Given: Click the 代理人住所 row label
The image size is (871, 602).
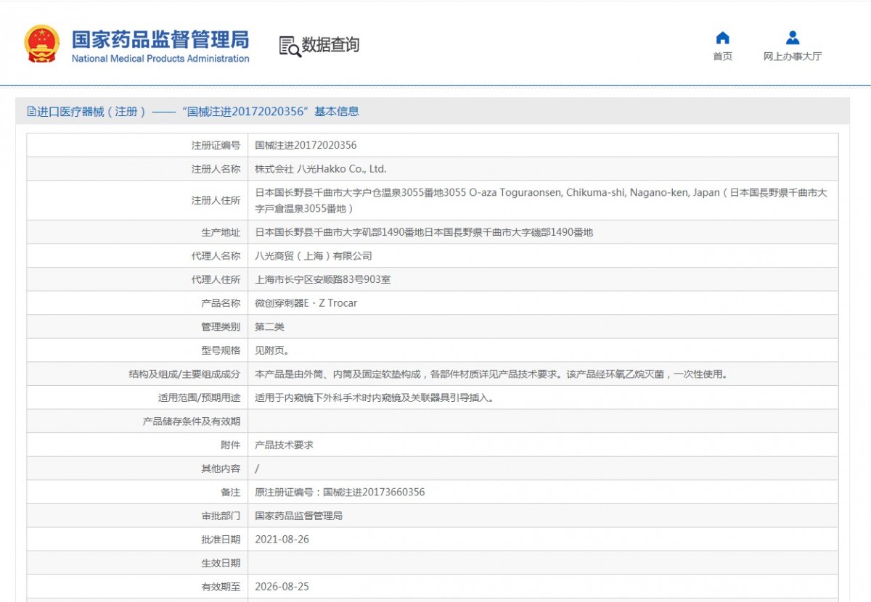Looking at the screenshot, I should point(216,279).
